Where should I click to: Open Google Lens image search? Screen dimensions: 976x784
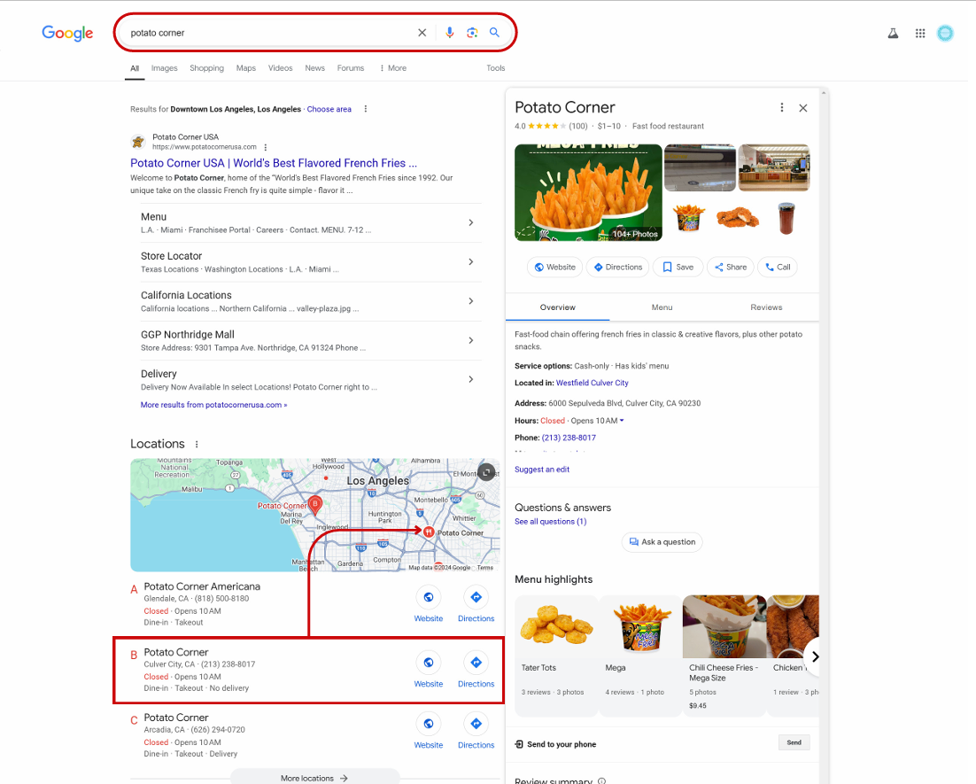pos(472,33)
